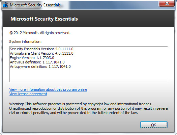Select the Antimalware Client Version line
The image size is (177, 135).
41,53
